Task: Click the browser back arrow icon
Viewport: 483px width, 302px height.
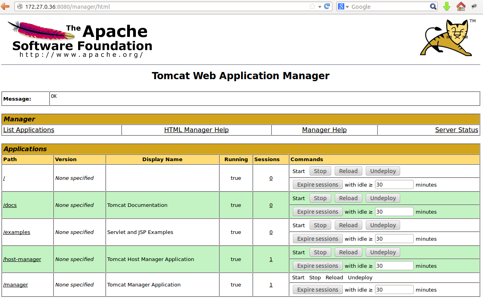Action: click(5, 6)
